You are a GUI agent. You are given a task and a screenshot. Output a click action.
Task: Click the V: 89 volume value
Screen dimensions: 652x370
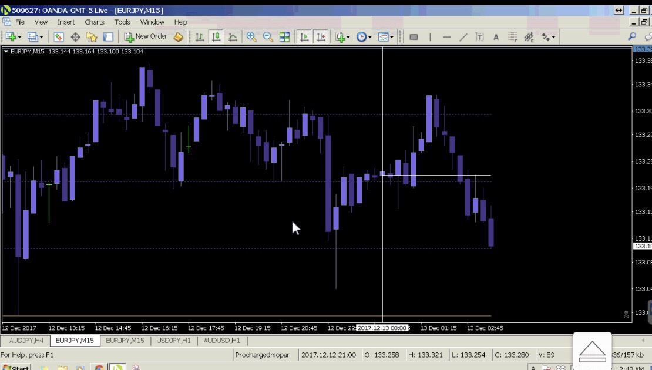[546, 355]
